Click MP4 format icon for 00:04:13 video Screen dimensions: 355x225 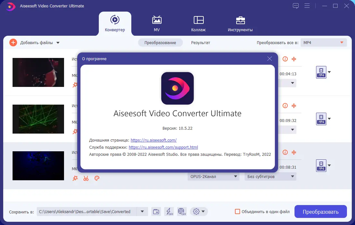321,72
